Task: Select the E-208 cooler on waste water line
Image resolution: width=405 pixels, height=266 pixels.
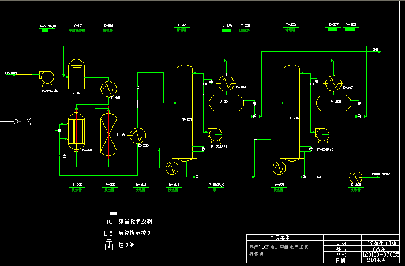Action: point(357,175)
